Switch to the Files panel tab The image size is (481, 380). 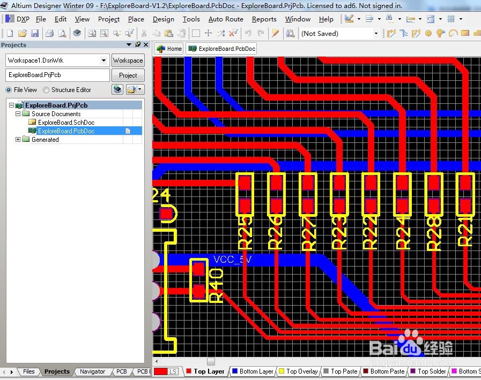pos(29,371)
